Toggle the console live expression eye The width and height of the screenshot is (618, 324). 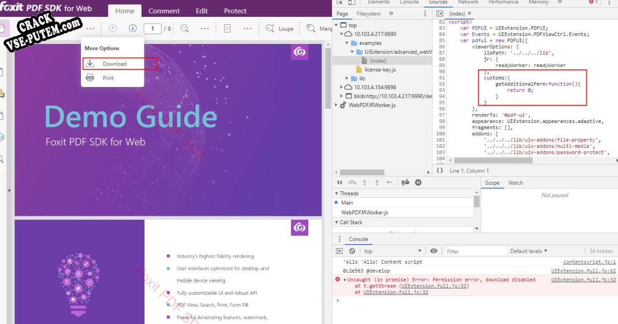tap(434, 251)
